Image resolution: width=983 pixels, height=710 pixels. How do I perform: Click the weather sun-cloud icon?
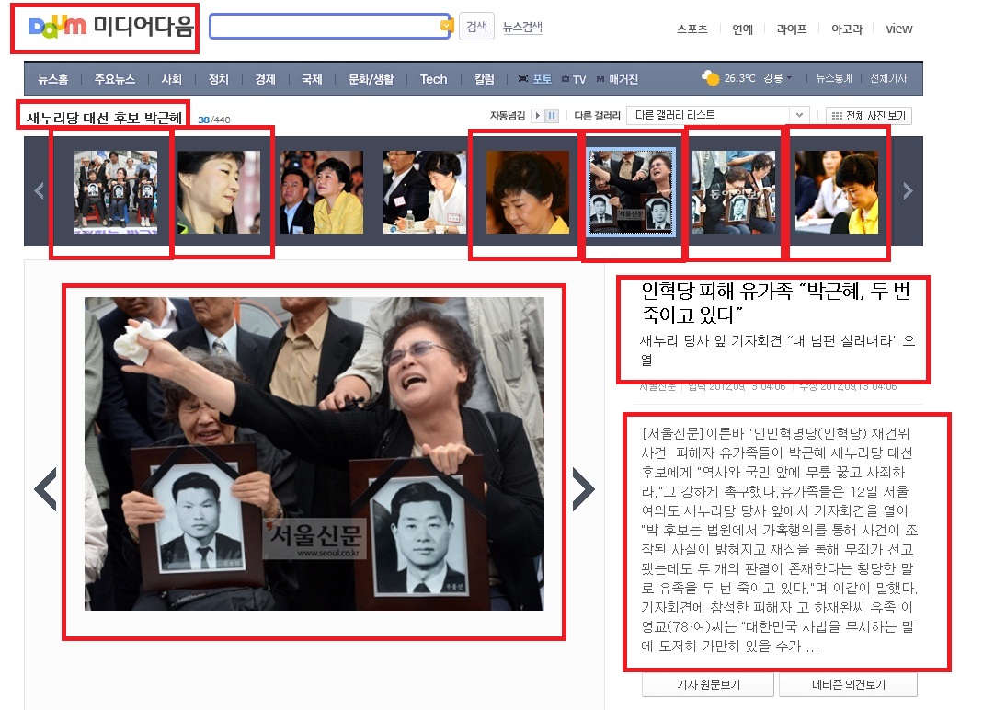coord(711,78)
